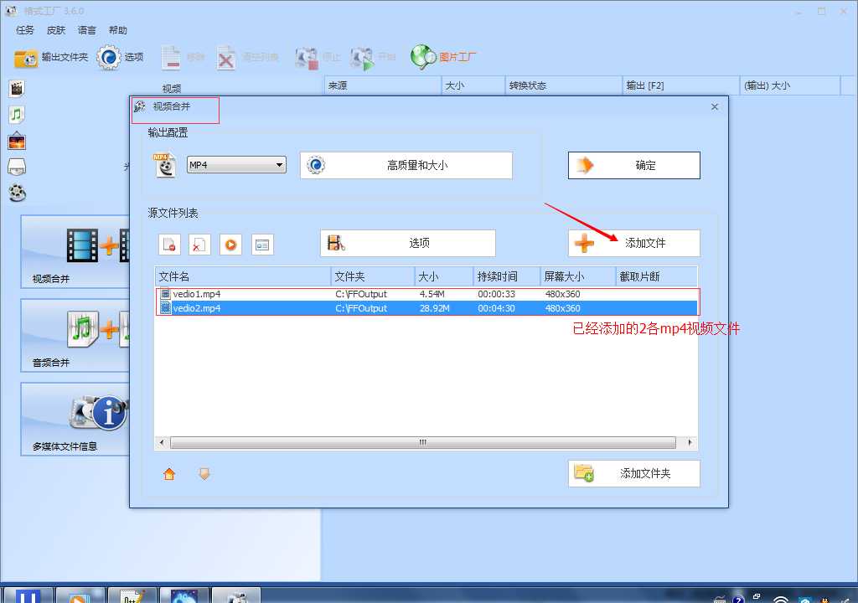858x603 pixels.
Task: Click the 高质量和大小 quality settings button
Action: (x=406, y=165)
